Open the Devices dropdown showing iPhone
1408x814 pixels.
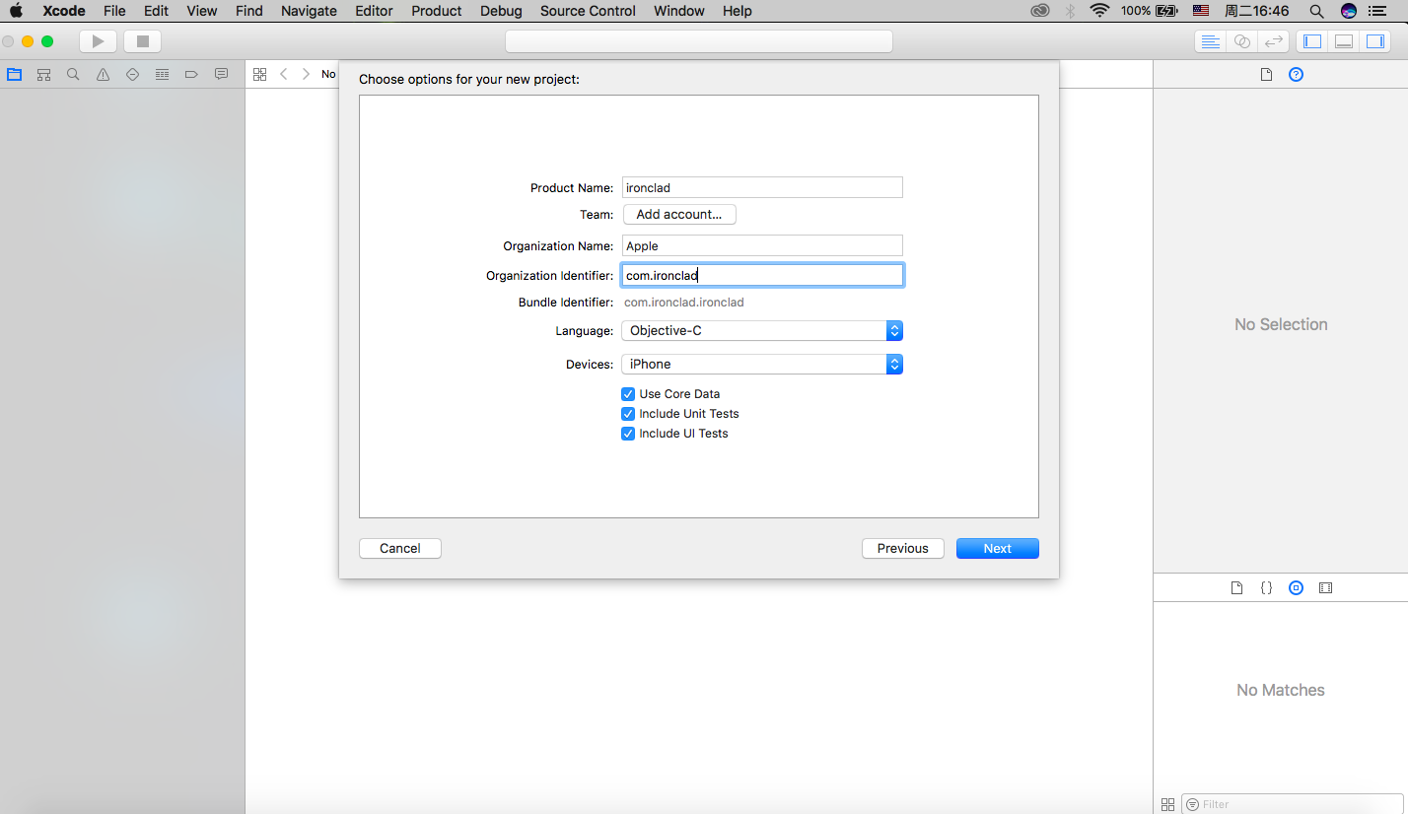click(x=762, y=365)
